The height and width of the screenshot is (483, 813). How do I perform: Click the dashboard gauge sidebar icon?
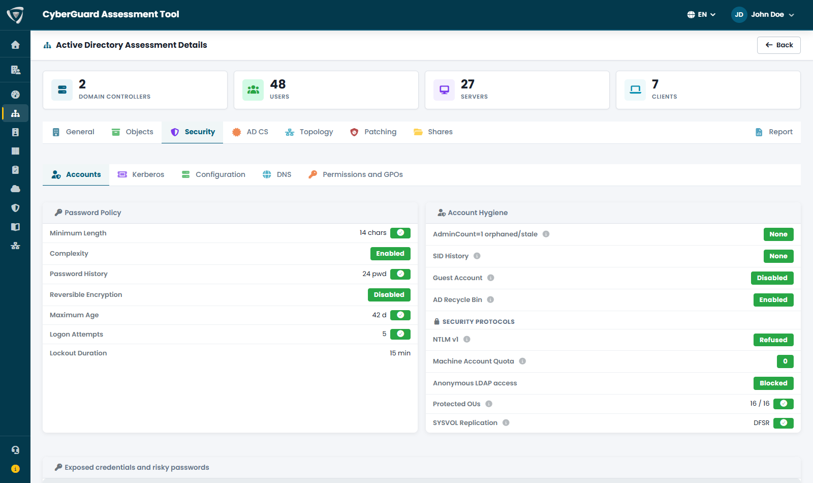point(15,95)
